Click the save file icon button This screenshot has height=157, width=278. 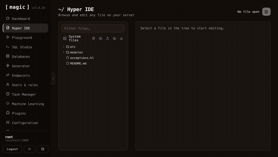tap(266, 12)
